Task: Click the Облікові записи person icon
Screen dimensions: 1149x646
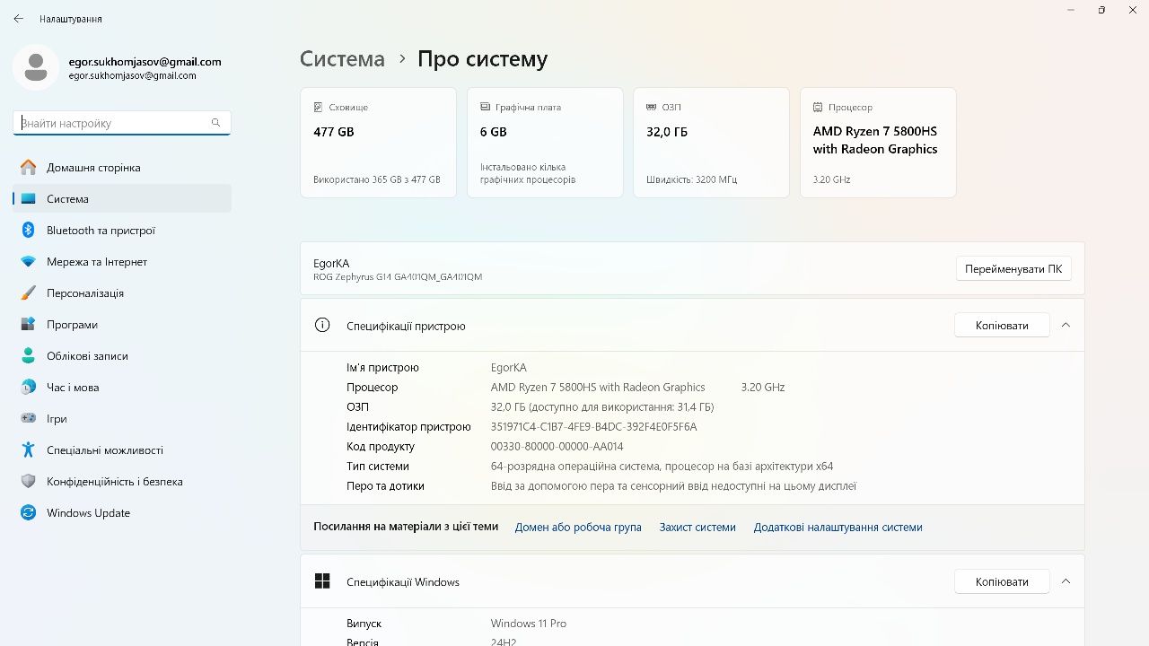Action: click(29, 356)
